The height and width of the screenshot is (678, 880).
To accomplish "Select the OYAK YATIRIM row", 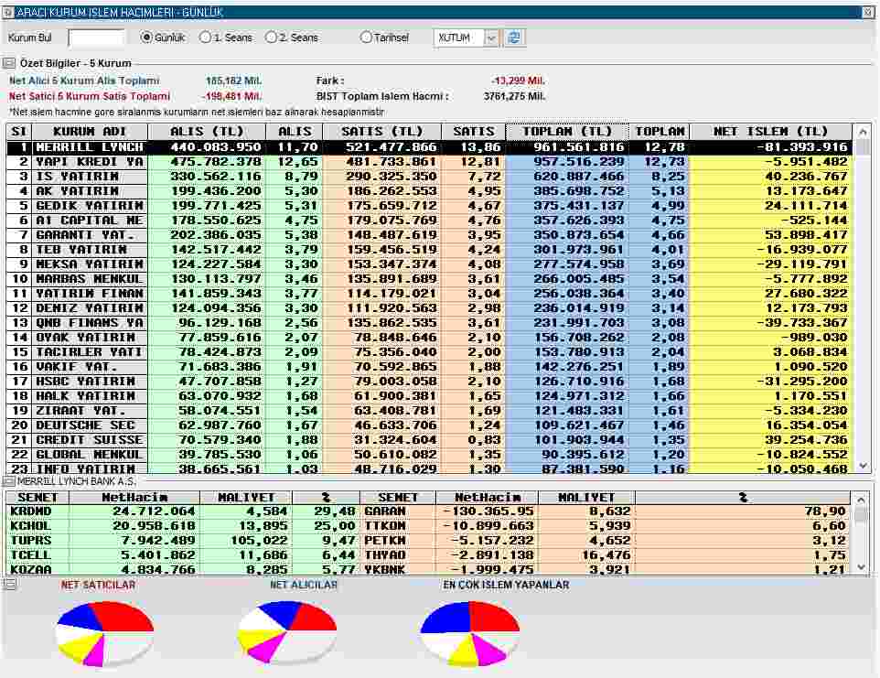I will coord(429,337).
